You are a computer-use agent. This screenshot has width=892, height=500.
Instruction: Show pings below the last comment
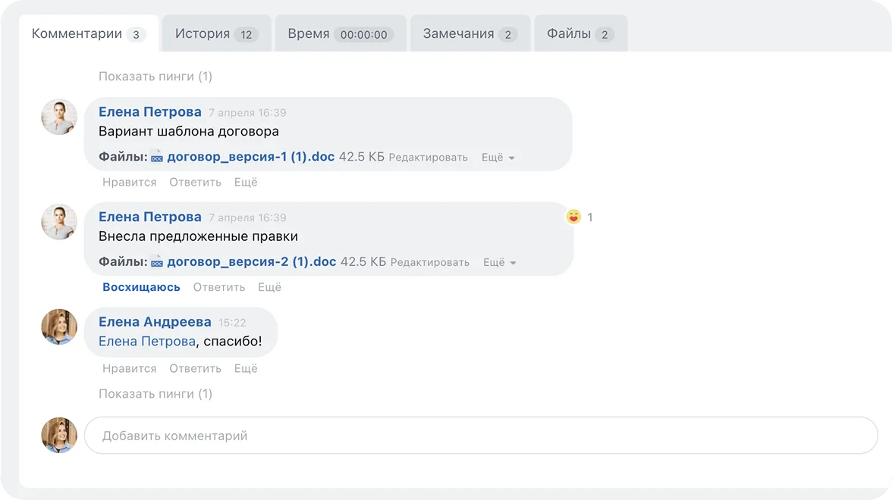tap(155, 394)
